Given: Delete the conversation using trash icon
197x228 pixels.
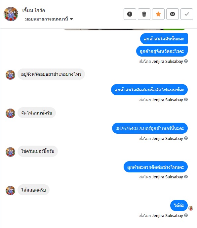Looking at the screenshot, I should (x=144, y=14).
